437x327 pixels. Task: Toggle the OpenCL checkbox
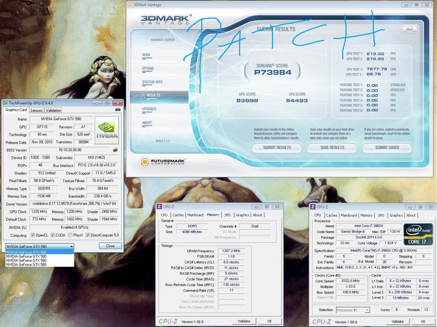[x=33, y=235]
